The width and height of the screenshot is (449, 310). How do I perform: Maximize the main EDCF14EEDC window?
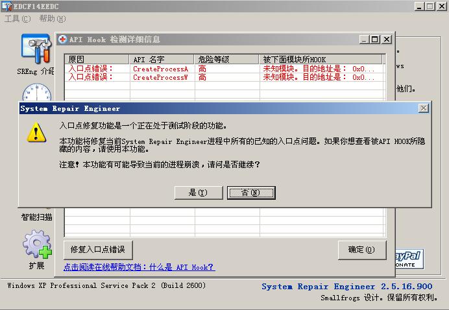click(430, 6)
